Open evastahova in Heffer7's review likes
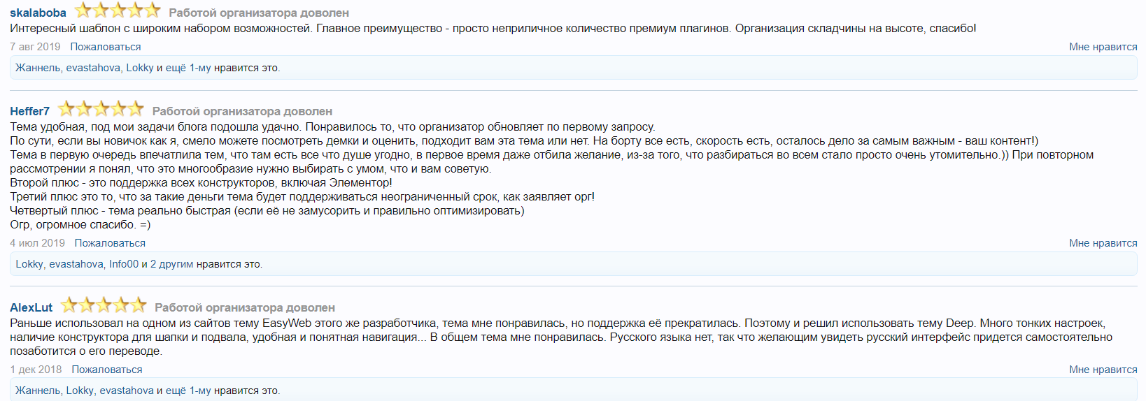This screenshot has width=1146, height=401. tap(76, 264)
